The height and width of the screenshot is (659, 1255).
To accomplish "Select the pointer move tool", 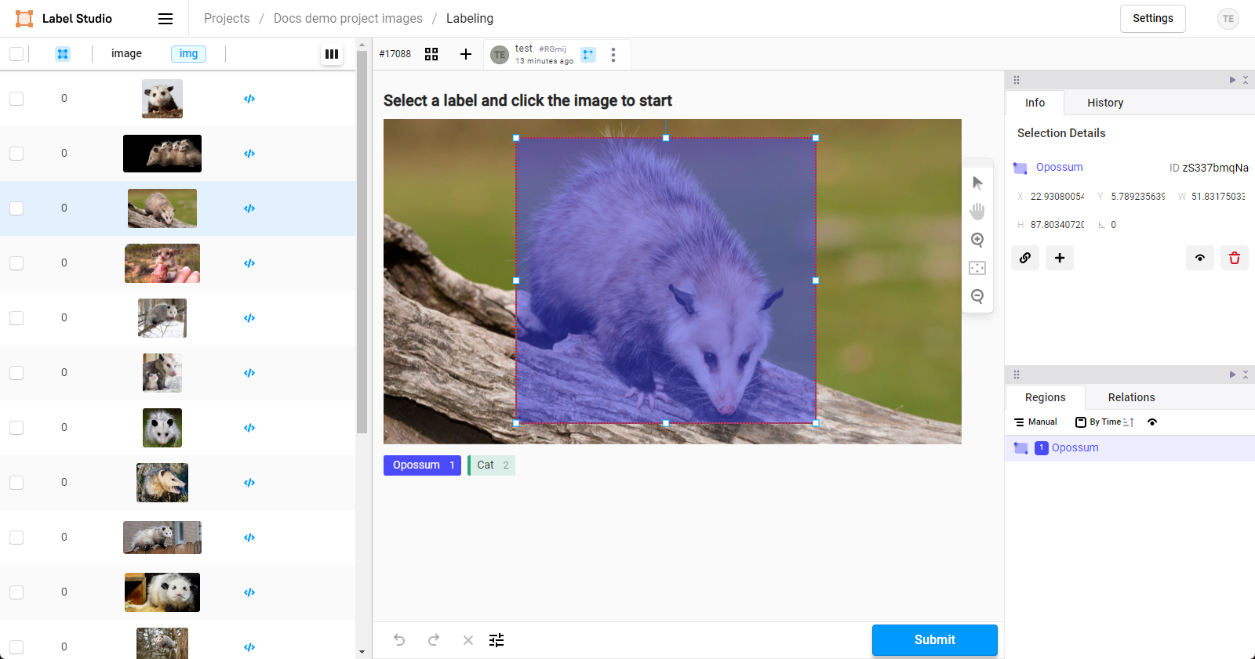I will click(x=977, y=183).
